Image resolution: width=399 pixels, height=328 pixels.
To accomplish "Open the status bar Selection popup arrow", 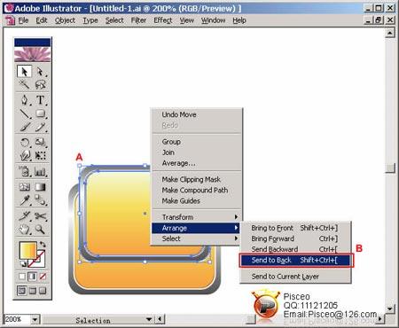I will pyautogui.click(x=149, y=319).
